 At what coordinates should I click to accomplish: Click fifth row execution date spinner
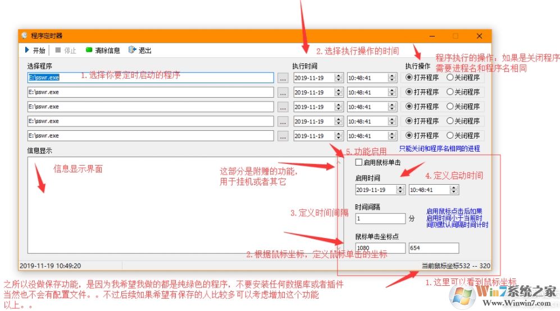339,136
